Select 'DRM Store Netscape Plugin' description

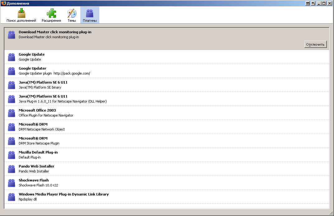point(39,143)
